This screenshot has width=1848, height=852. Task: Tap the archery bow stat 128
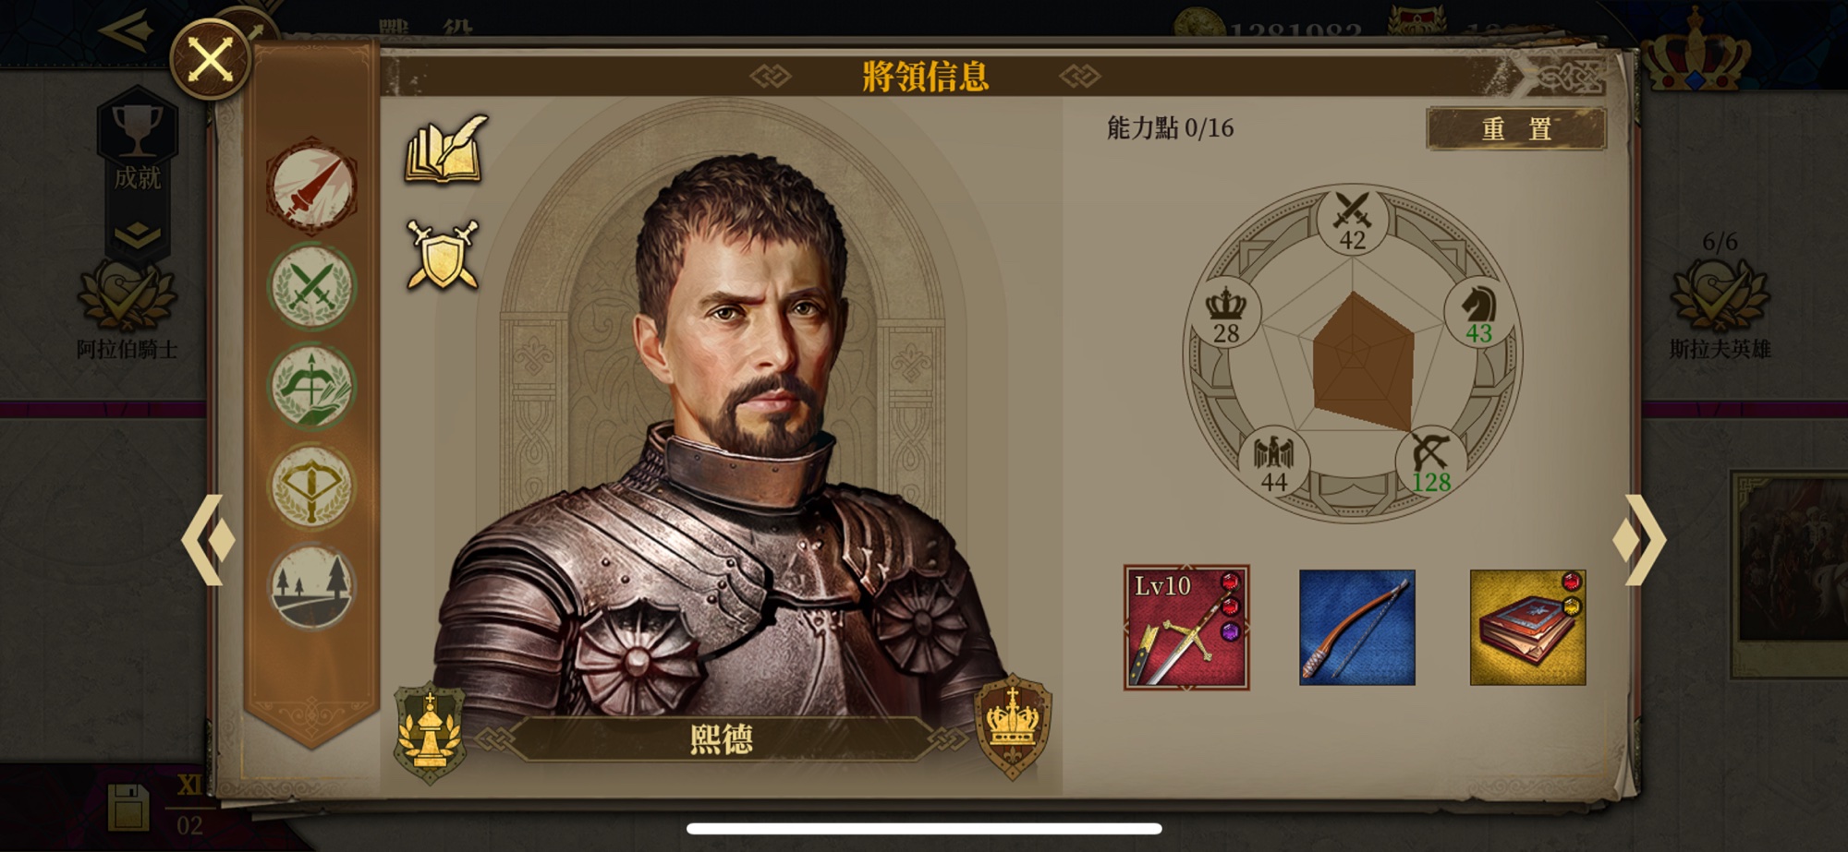point(1429,462)
